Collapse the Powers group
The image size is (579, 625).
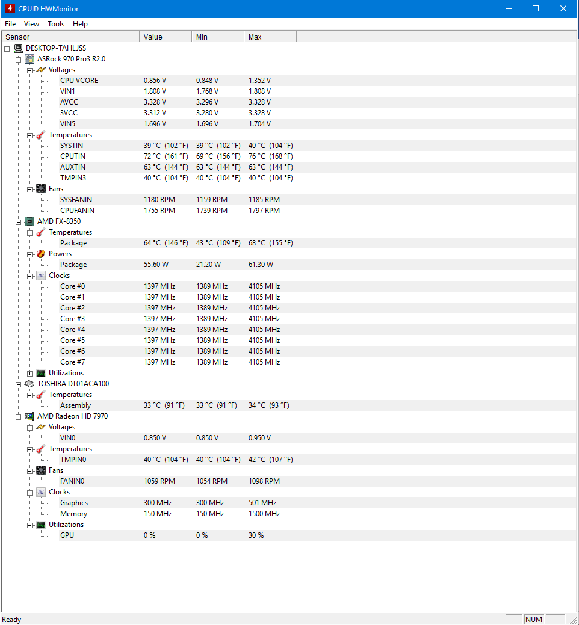click(30, 254)
